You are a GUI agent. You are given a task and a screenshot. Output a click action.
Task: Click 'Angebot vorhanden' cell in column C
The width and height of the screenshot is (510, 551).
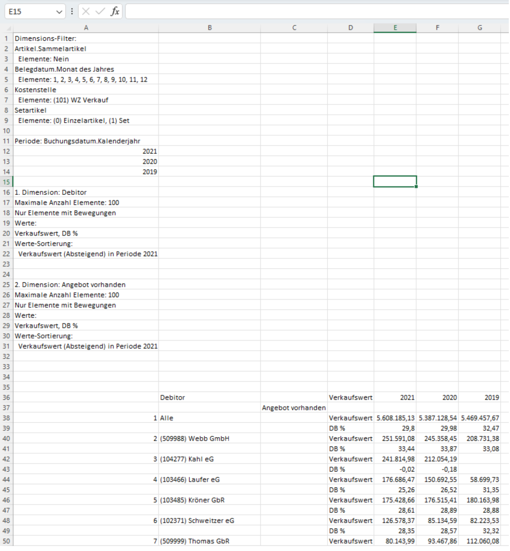[294, 408]
